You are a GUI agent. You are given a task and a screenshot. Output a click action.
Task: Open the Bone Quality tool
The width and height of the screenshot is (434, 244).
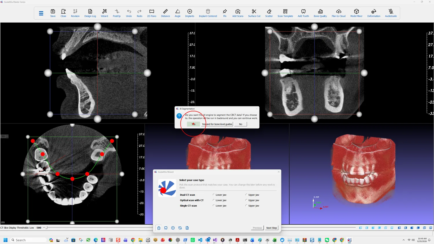[320, 13]
